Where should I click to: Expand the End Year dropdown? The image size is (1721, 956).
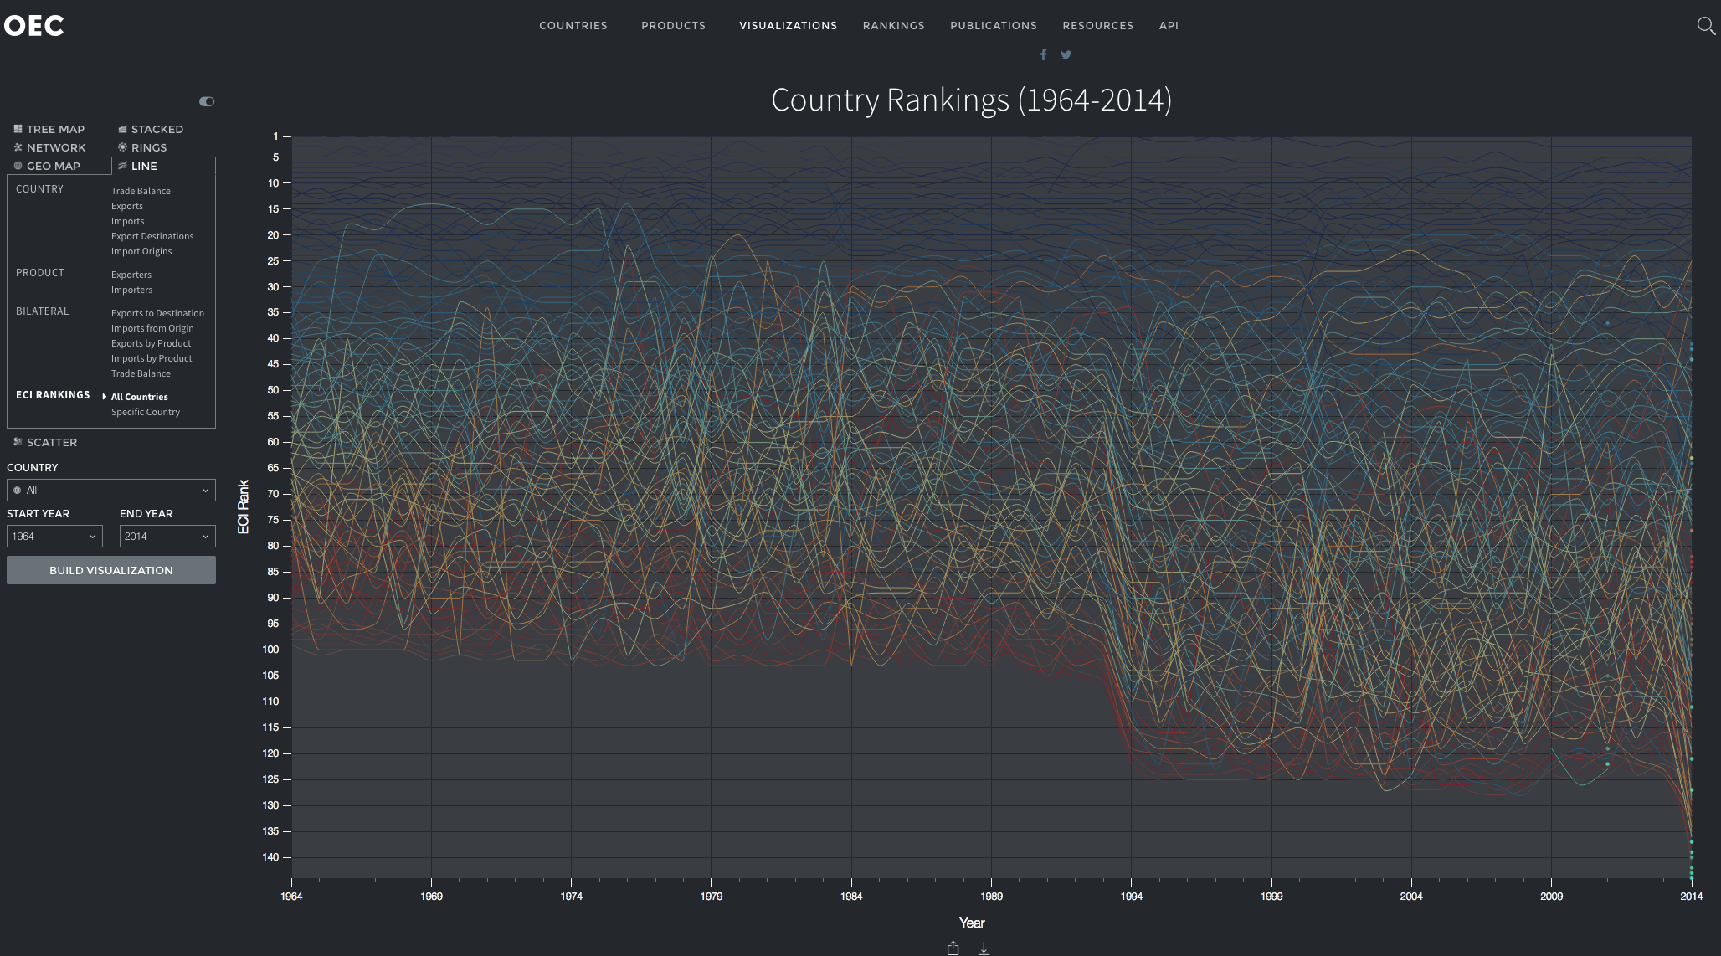(167, 536)
